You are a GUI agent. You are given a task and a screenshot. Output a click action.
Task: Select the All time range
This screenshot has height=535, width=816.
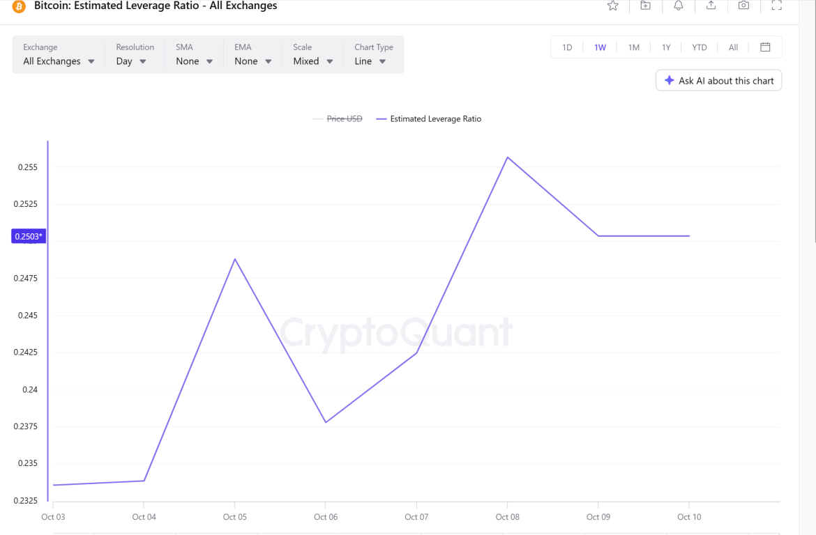733,47
